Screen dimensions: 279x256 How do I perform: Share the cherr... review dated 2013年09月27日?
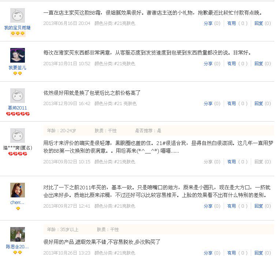pos(208,206)
